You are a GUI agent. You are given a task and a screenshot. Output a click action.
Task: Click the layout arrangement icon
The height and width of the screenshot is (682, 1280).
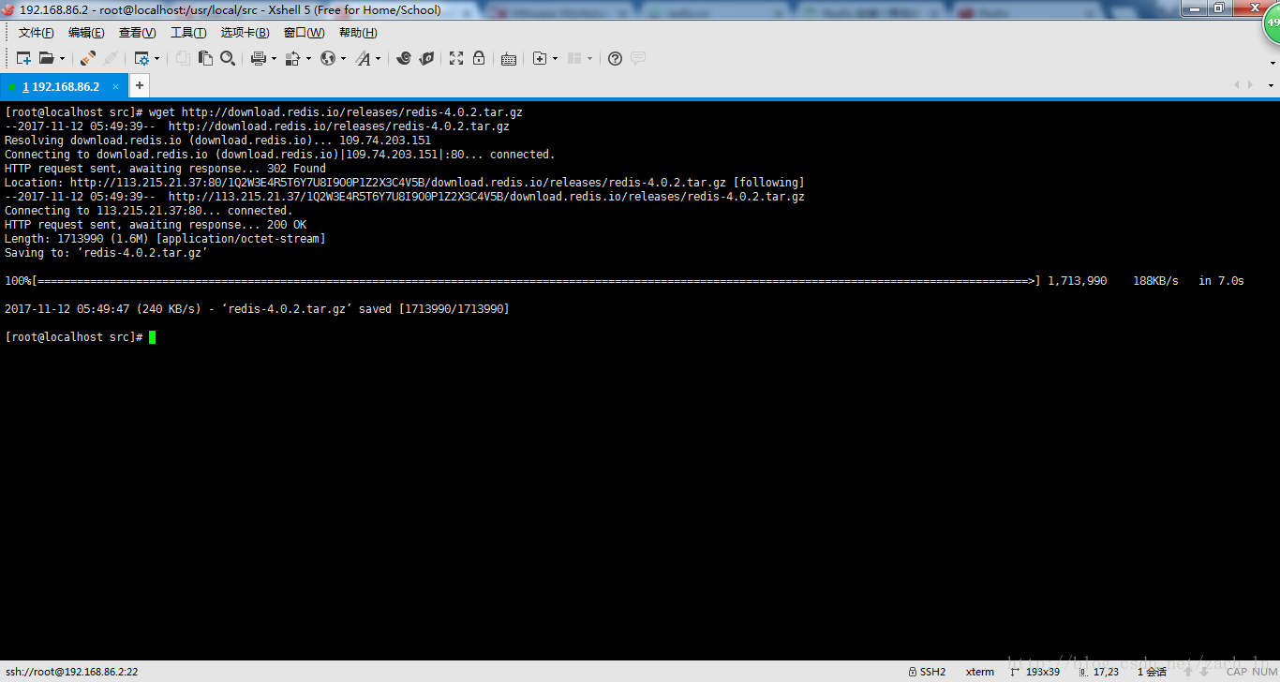(575, 58)
